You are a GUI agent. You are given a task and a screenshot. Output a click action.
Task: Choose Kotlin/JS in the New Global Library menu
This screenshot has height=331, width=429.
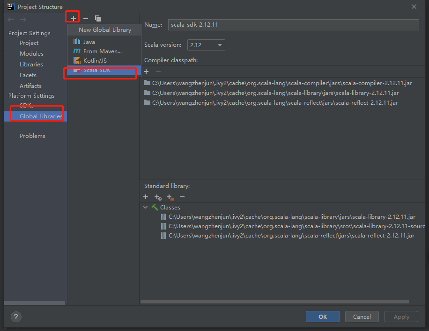(104, 60)
